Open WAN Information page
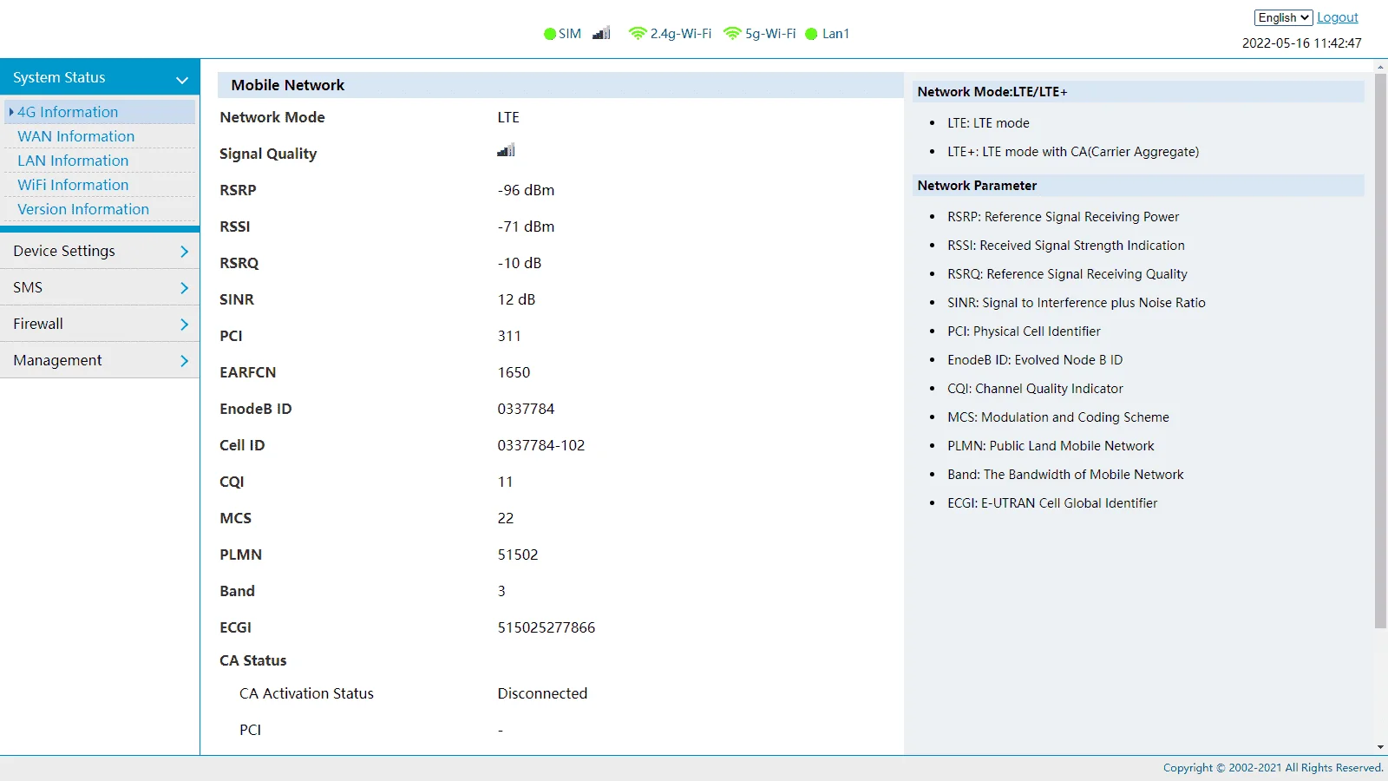The image size is (1388, 781). 76,136
